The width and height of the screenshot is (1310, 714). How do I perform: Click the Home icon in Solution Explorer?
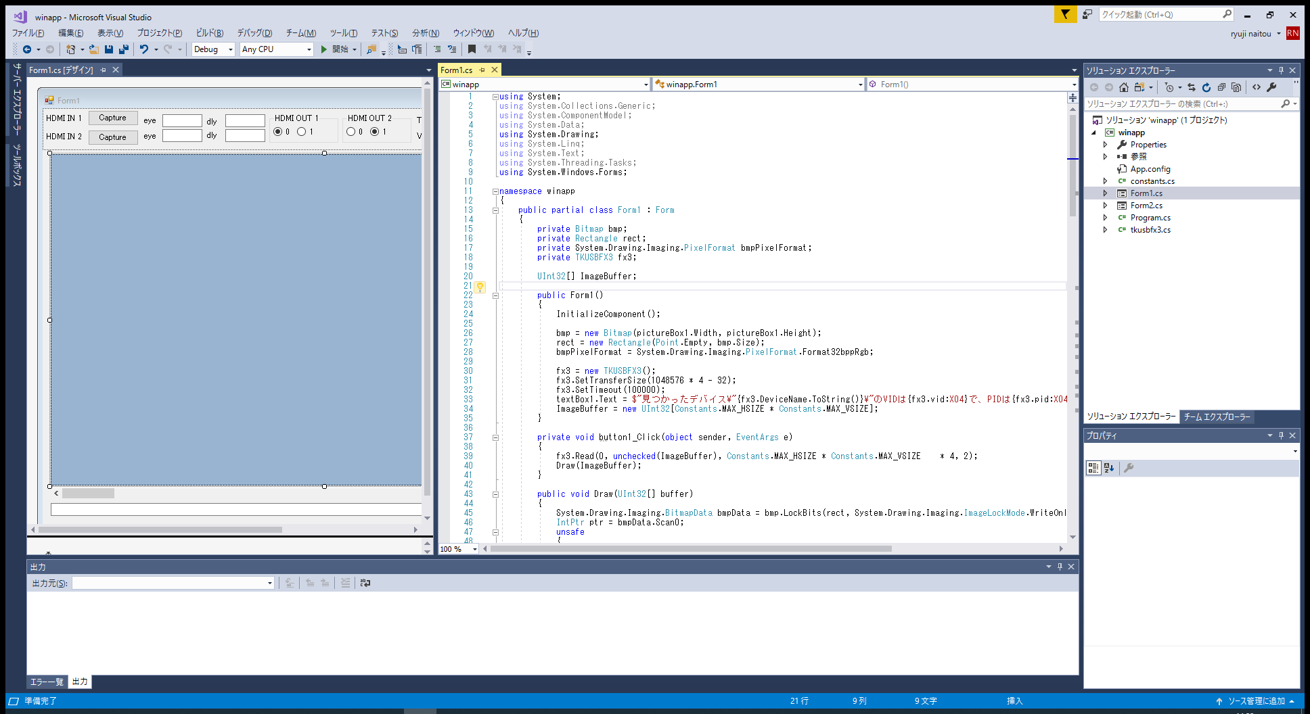click(x=1124, y=87)
